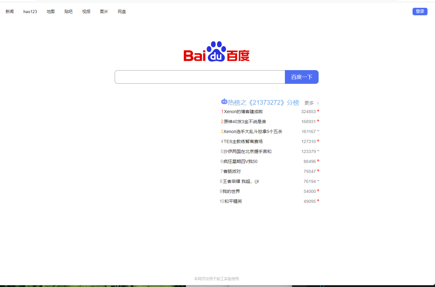Open hot item TES主教练暂离赛场
Screen dimensions: 435x287
243,141
